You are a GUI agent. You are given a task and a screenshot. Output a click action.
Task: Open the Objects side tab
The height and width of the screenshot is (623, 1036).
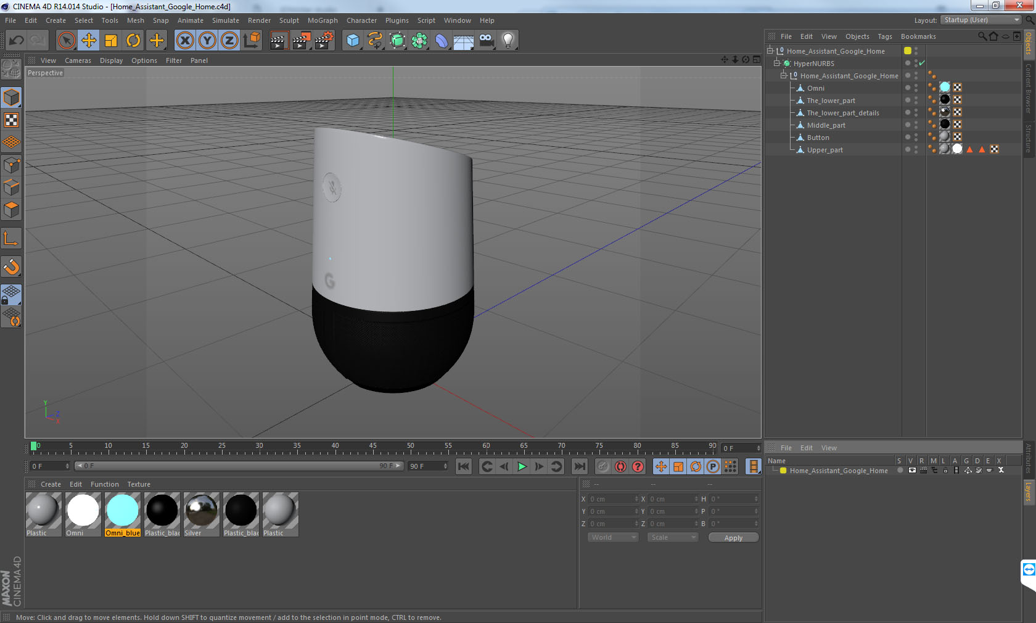tap(1029, 43)
